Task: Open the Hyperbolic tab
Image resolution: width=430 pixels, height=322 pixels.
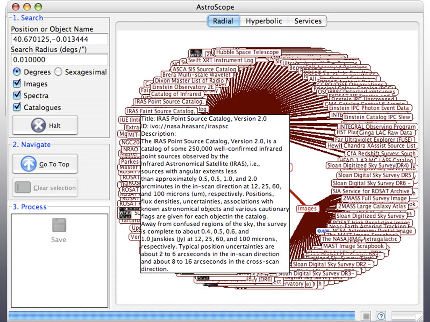Action: pos(264,21)
